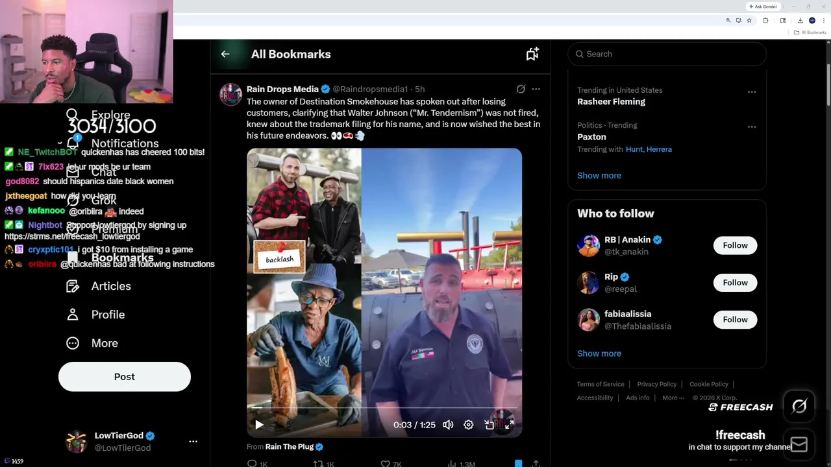This screenshot has width=831, height=467.
Task: Open the browser three-dot menu
Action: tap(823, 21)
